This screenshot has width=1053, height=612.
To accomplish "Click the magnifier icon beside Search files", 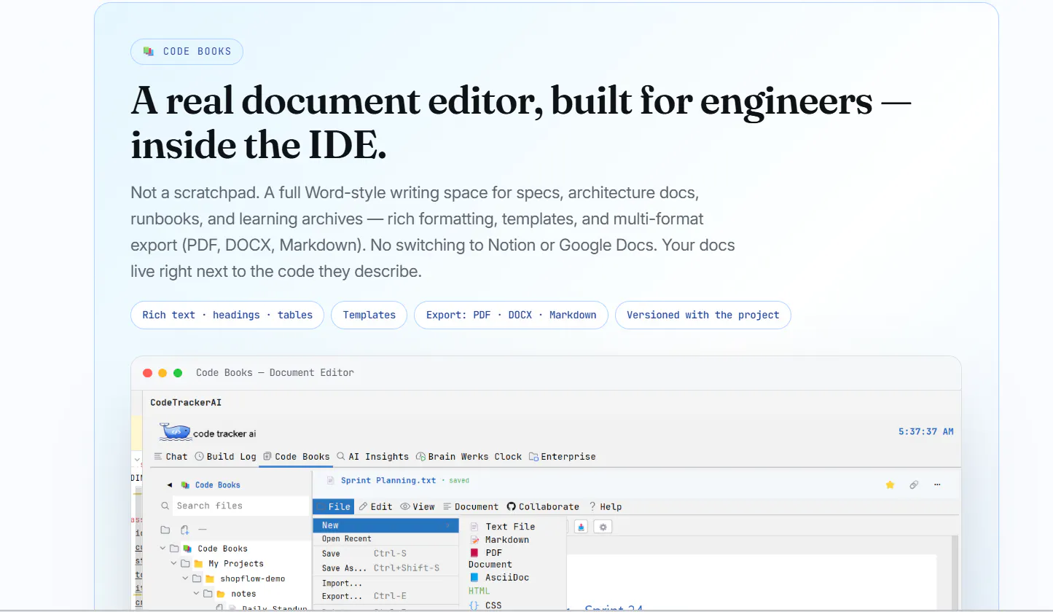I will tap(166, 506).
